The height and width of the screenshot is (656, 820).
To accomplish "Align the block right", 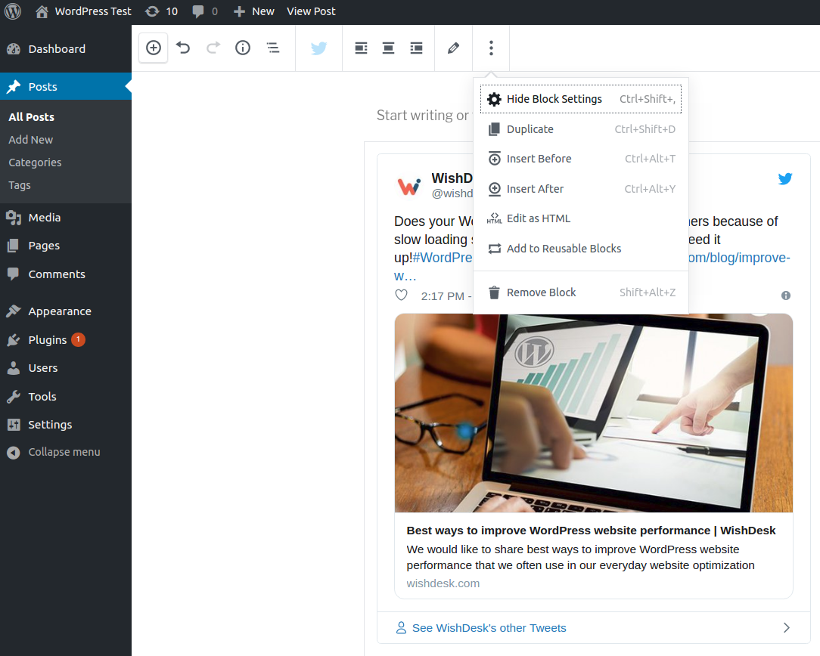I will tap(416, 48).
